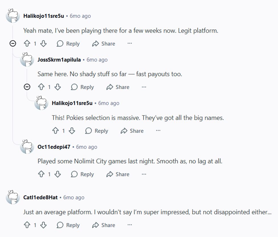278x237 pixels.
Task: Upvote Catl1ede8Hat's 'average platform' comment
Action: (28, 225)
